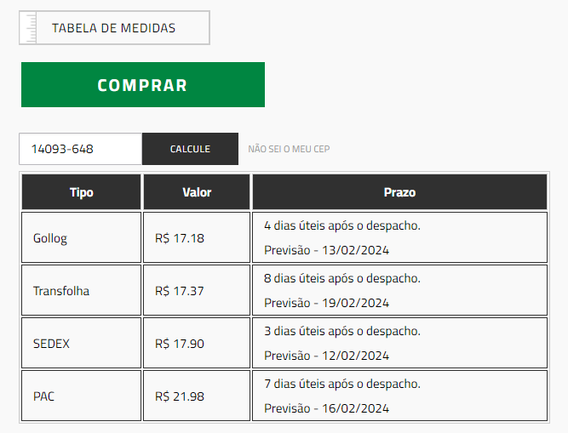This screenshot has height=433, width=568.
Task: Select the Gollog shipping option
Action: [81, 237]
